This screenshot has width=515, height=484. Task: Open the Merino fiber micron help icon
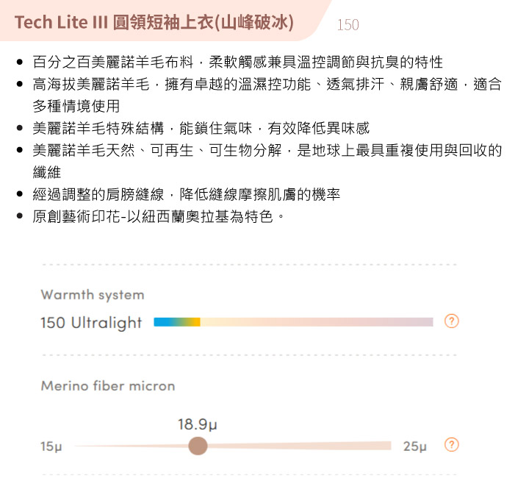point(452,444)
